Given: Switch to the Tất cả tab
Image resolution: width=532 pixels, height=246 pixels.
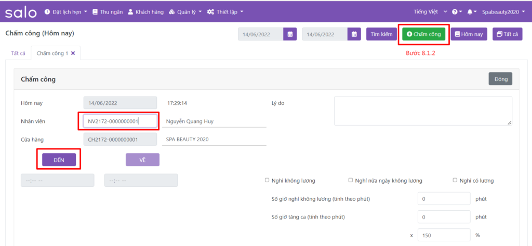Looking at the screenshot, I should click(x=18, y=53).
